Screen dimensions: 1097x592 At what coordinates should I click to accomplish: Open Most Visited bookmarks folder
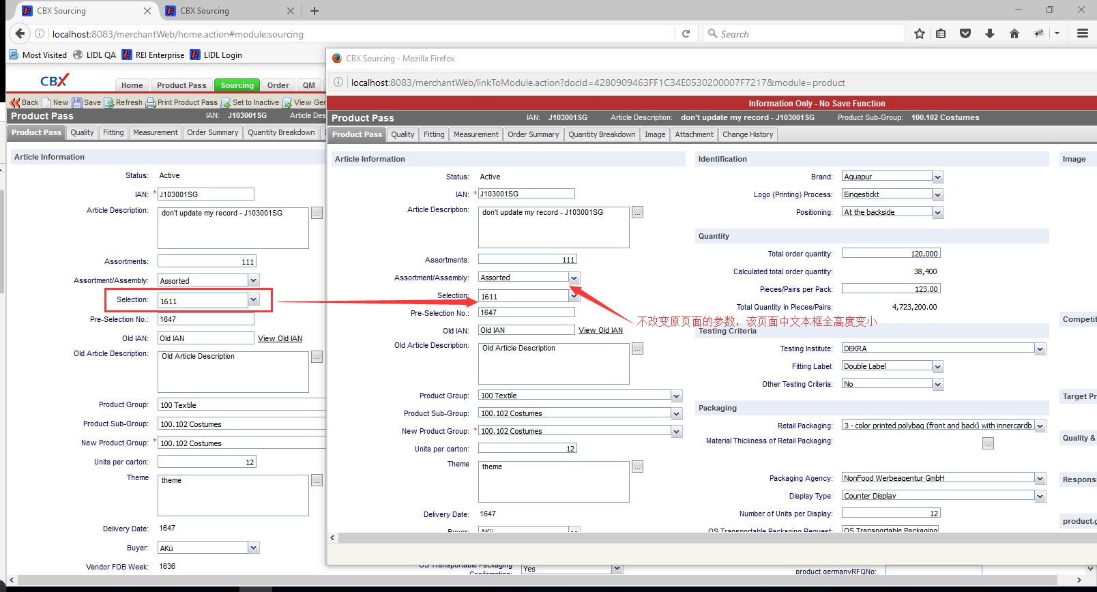point(38,55)
